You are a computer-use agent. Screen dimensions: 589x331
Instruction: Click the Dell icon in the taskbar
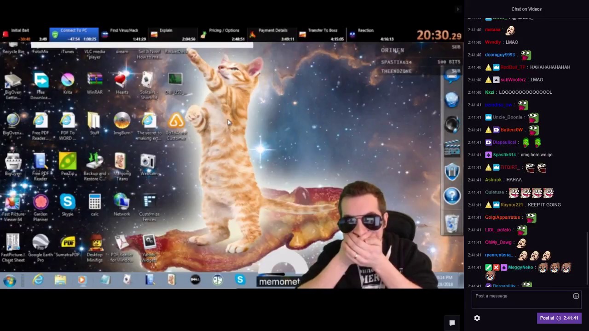[x=195, y=280]
